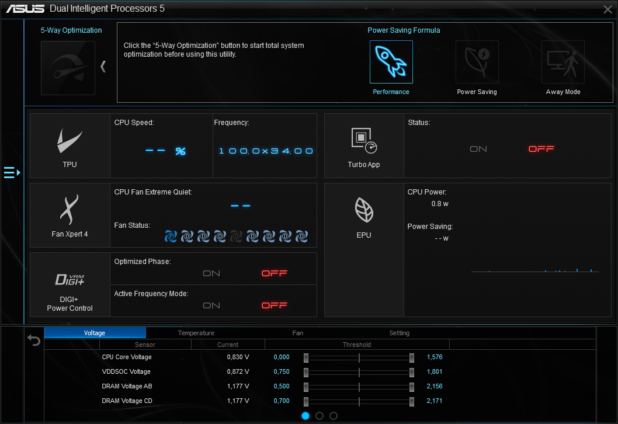
Task: Close the Dual Intelligent Processors 5 window
Action: (x=607, y=9)
